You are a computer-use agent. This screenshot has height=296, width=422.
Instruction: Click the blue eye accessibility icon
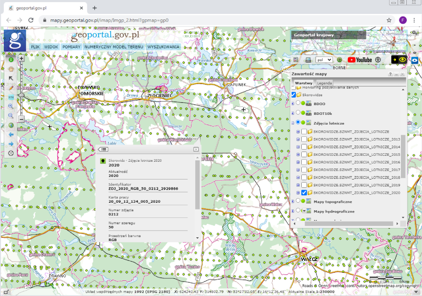point(414,60)
